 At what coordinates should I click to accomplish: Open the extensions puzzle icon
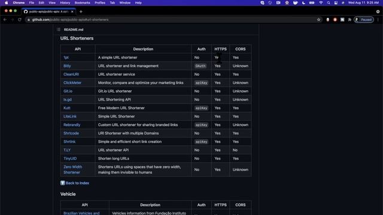tap(349, 20)
